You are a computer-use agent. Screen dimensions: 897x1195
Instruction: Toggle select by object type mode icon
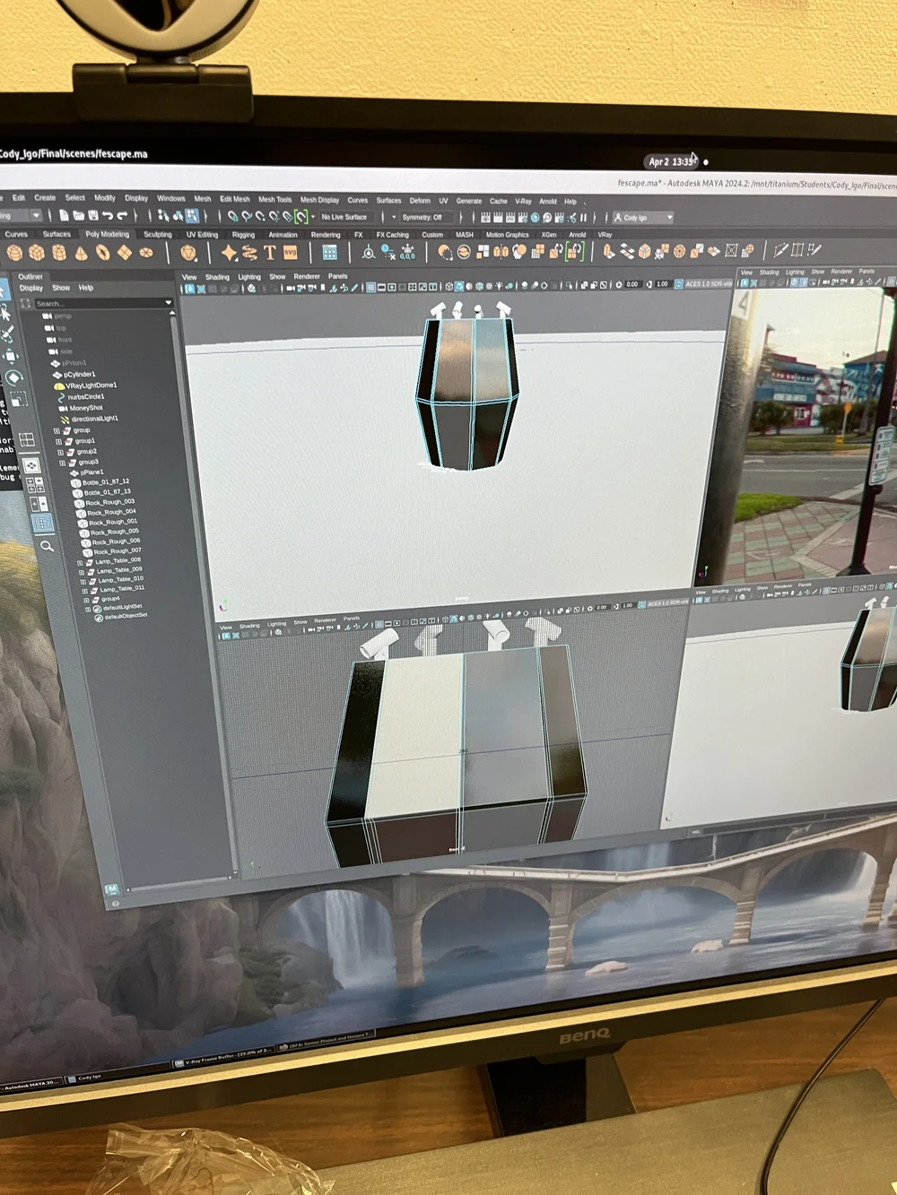[178, 216]
